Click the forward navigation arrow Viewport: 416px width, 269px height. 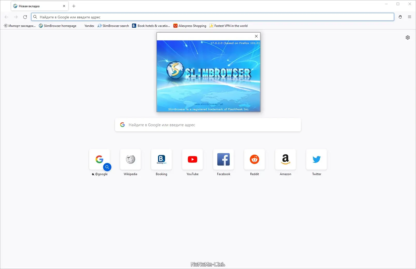[16, 17]
